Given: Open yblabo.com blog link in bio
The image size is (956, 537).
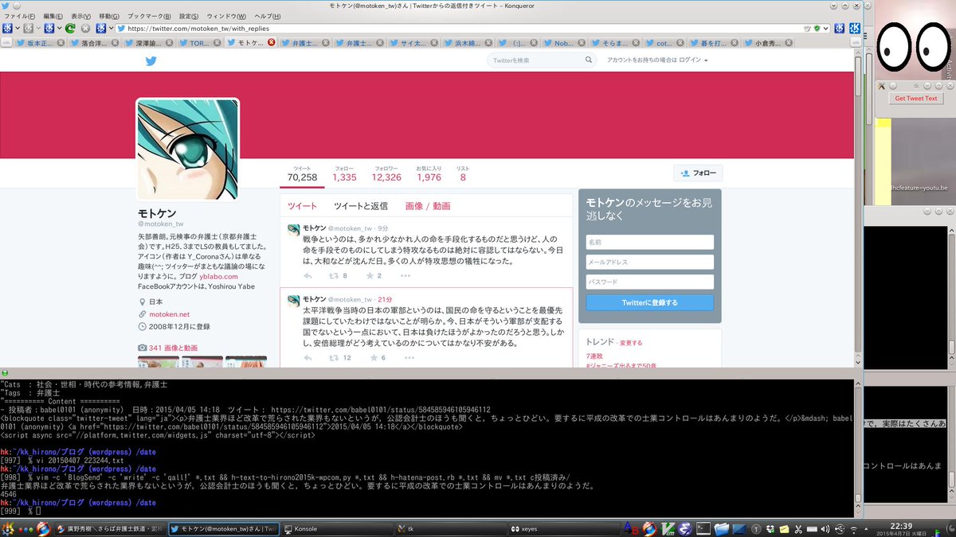Looking at the screenshot, I should click(x=218, y=276).
